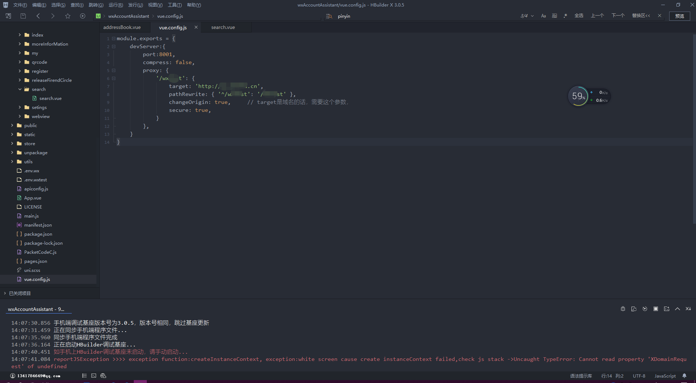Fold the proxy block at line 5
The width and height of the screenshot is (696, 383).
113,70
